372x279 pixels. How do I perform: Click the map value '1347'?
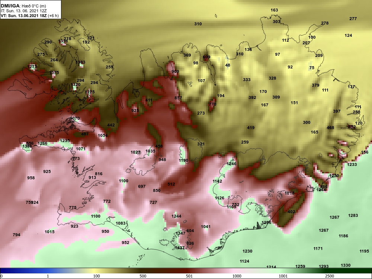(x=180, y=233)
